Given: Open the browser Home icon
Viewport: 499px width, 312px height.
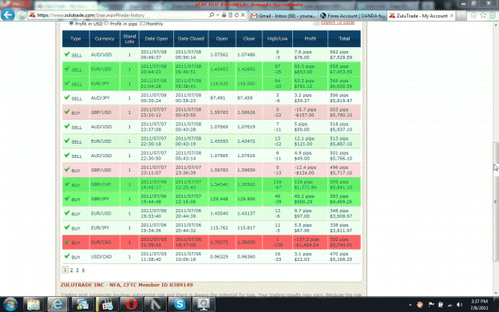Looking at the screenshot, I should click(473, 15).
